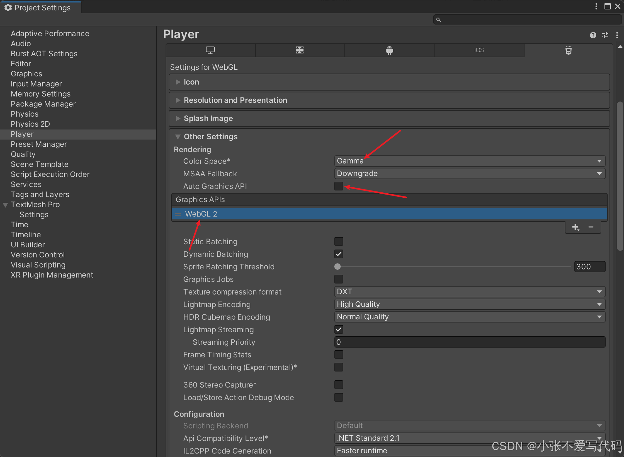Expand the Resolution and Presentation section
The image size is (624, 457).
click(x=235, y=100)
